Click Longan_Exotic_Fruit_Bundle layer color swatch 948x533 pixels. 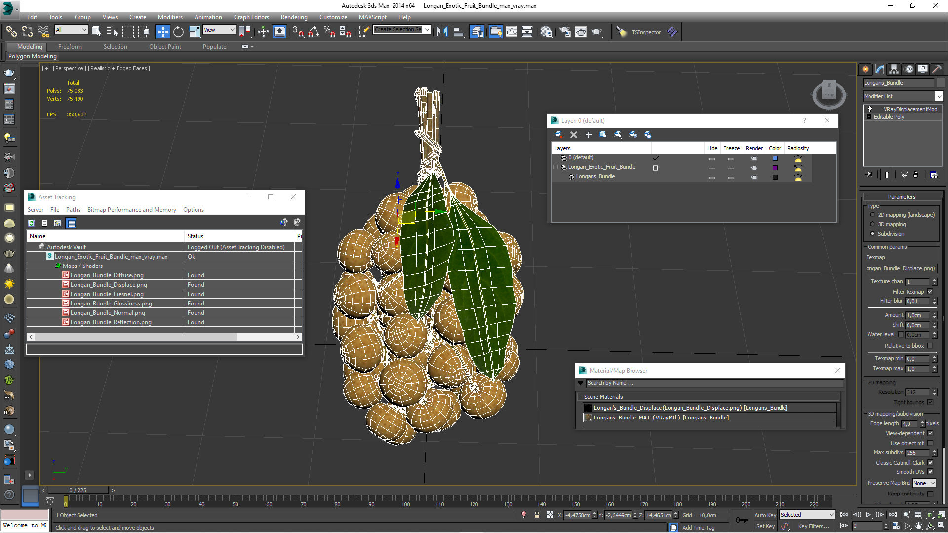tap(775, 168)
